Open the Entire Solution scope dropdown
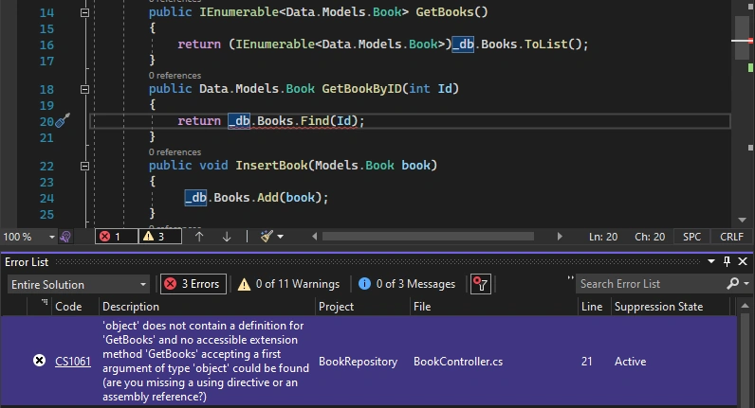This screenshot has width=755, height=408. (x=79, y=285)
